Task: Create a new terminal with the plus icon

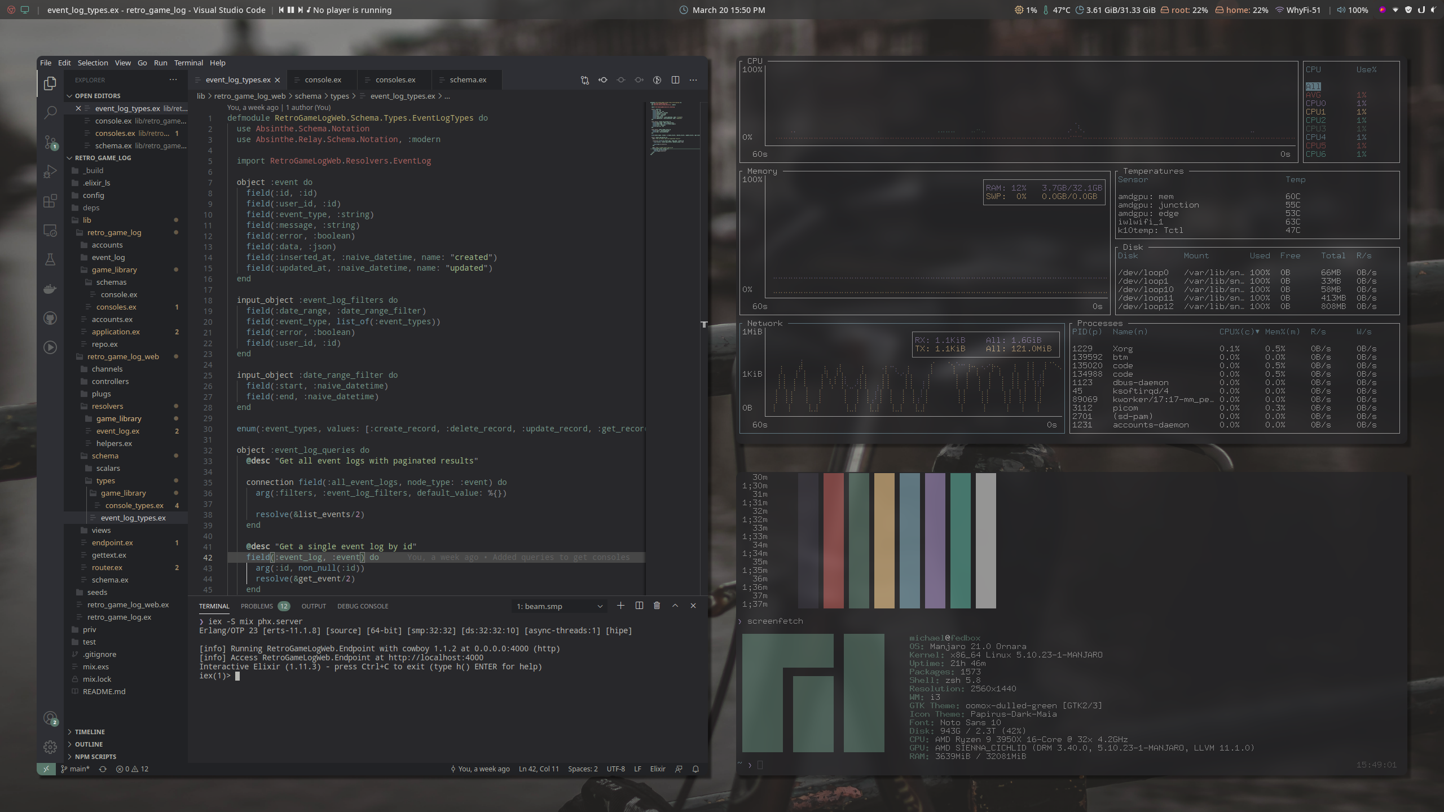Action: [621, 606]
